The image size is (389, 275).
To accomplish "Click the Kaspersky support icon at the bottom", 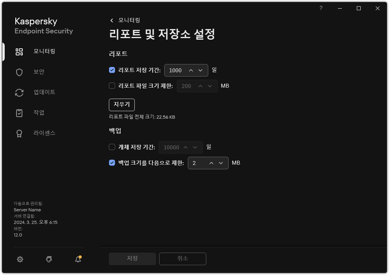I will tap(49, 259).
